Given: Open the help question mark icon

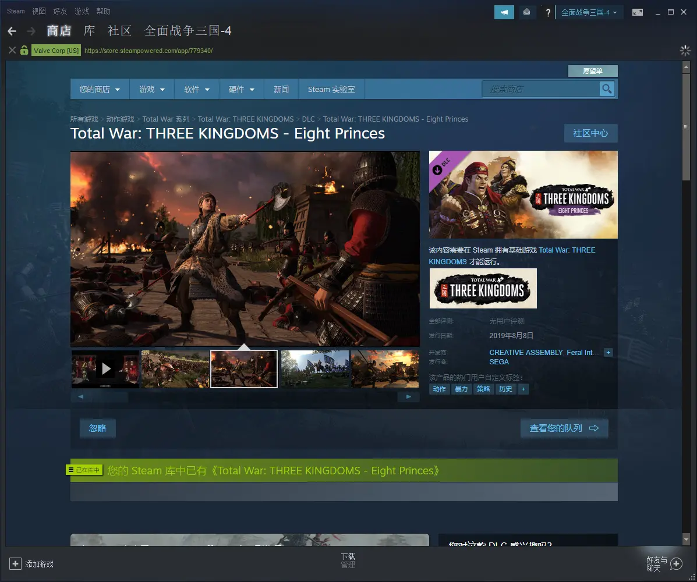Looking at the screenshot, I should pos(548,13).
